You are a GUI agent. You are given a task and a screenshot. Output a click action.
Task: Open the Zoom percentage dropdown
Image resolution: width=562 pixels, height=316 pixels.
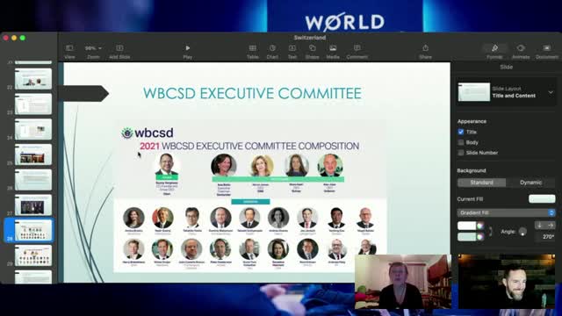(x=93, y=48)
